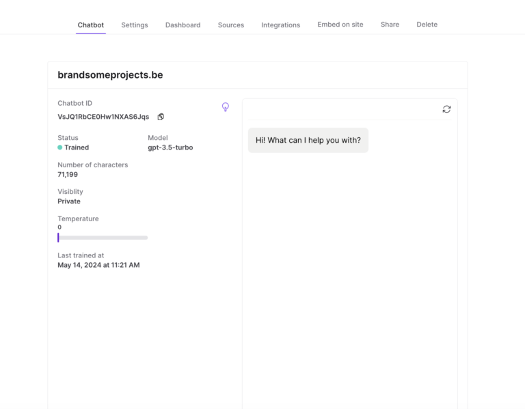Switch to the Share tab
Screen dimensions: 525x409
coord(390,25)
